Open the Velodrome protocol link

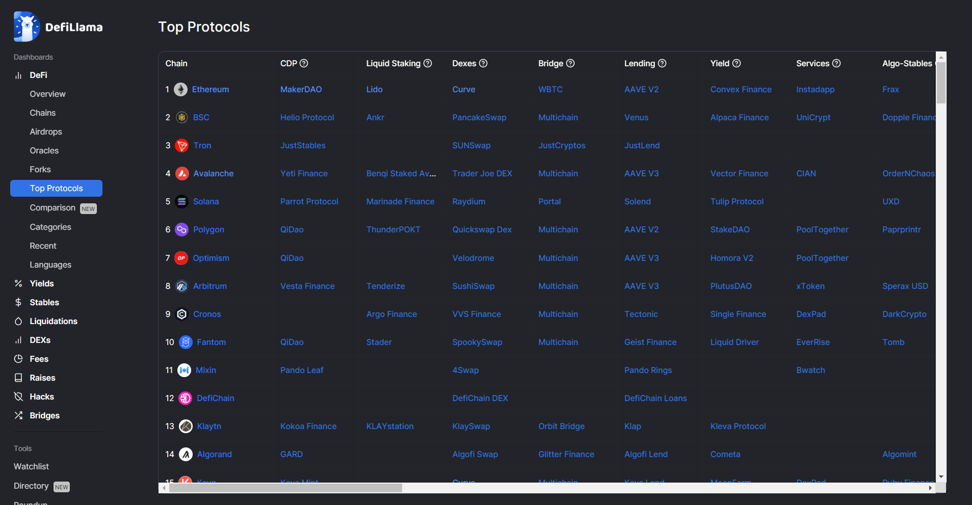(x=474, y=258)
